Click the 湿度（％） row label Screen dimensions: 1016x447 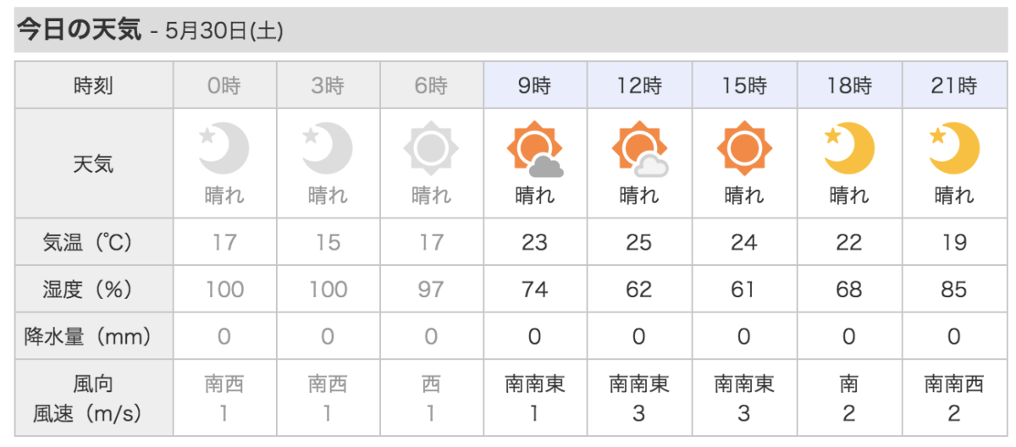pyautogui.click(x=94, y=290)
